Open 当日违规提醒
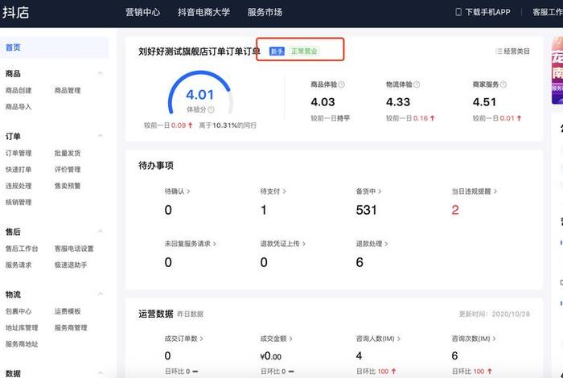Screen dimensions: 563x378 (474, 191)
